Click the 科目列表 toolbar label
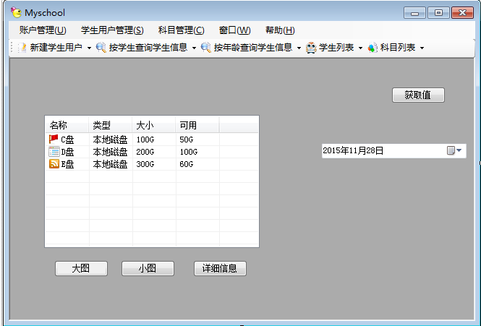Viewport: 481px width, 326px height. click(x=398, y=48)
